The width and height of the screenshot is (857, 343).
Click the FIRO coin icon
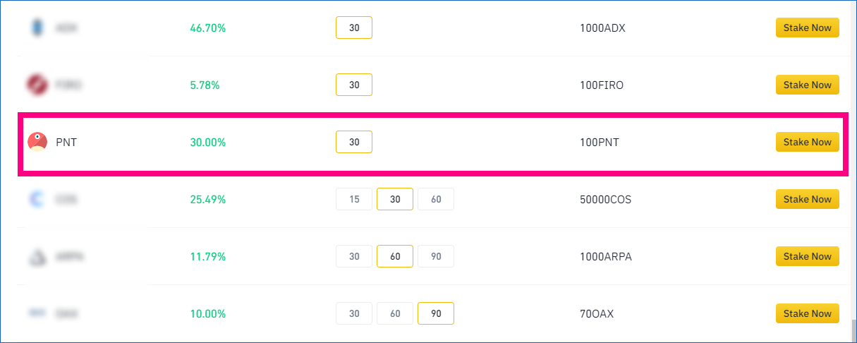pyautogui.click(x=37, y=85)
